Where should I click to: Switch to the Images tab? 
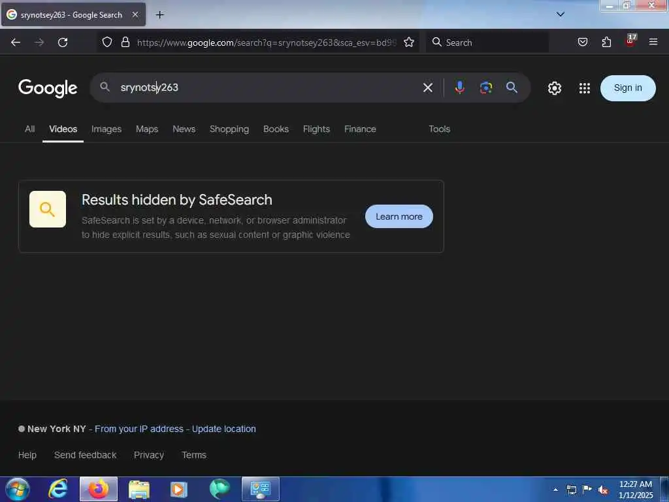[106, 129]
